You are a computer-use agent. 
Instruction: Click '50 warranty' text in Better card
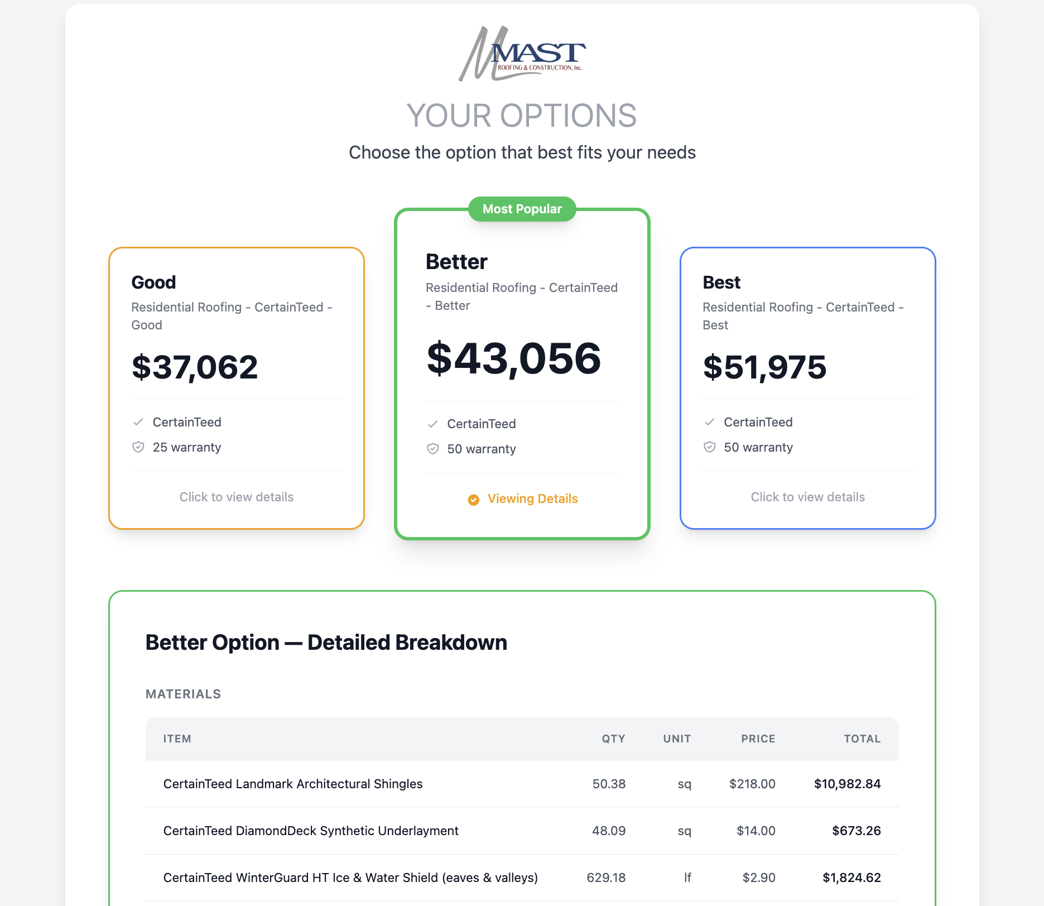[482, 449]
